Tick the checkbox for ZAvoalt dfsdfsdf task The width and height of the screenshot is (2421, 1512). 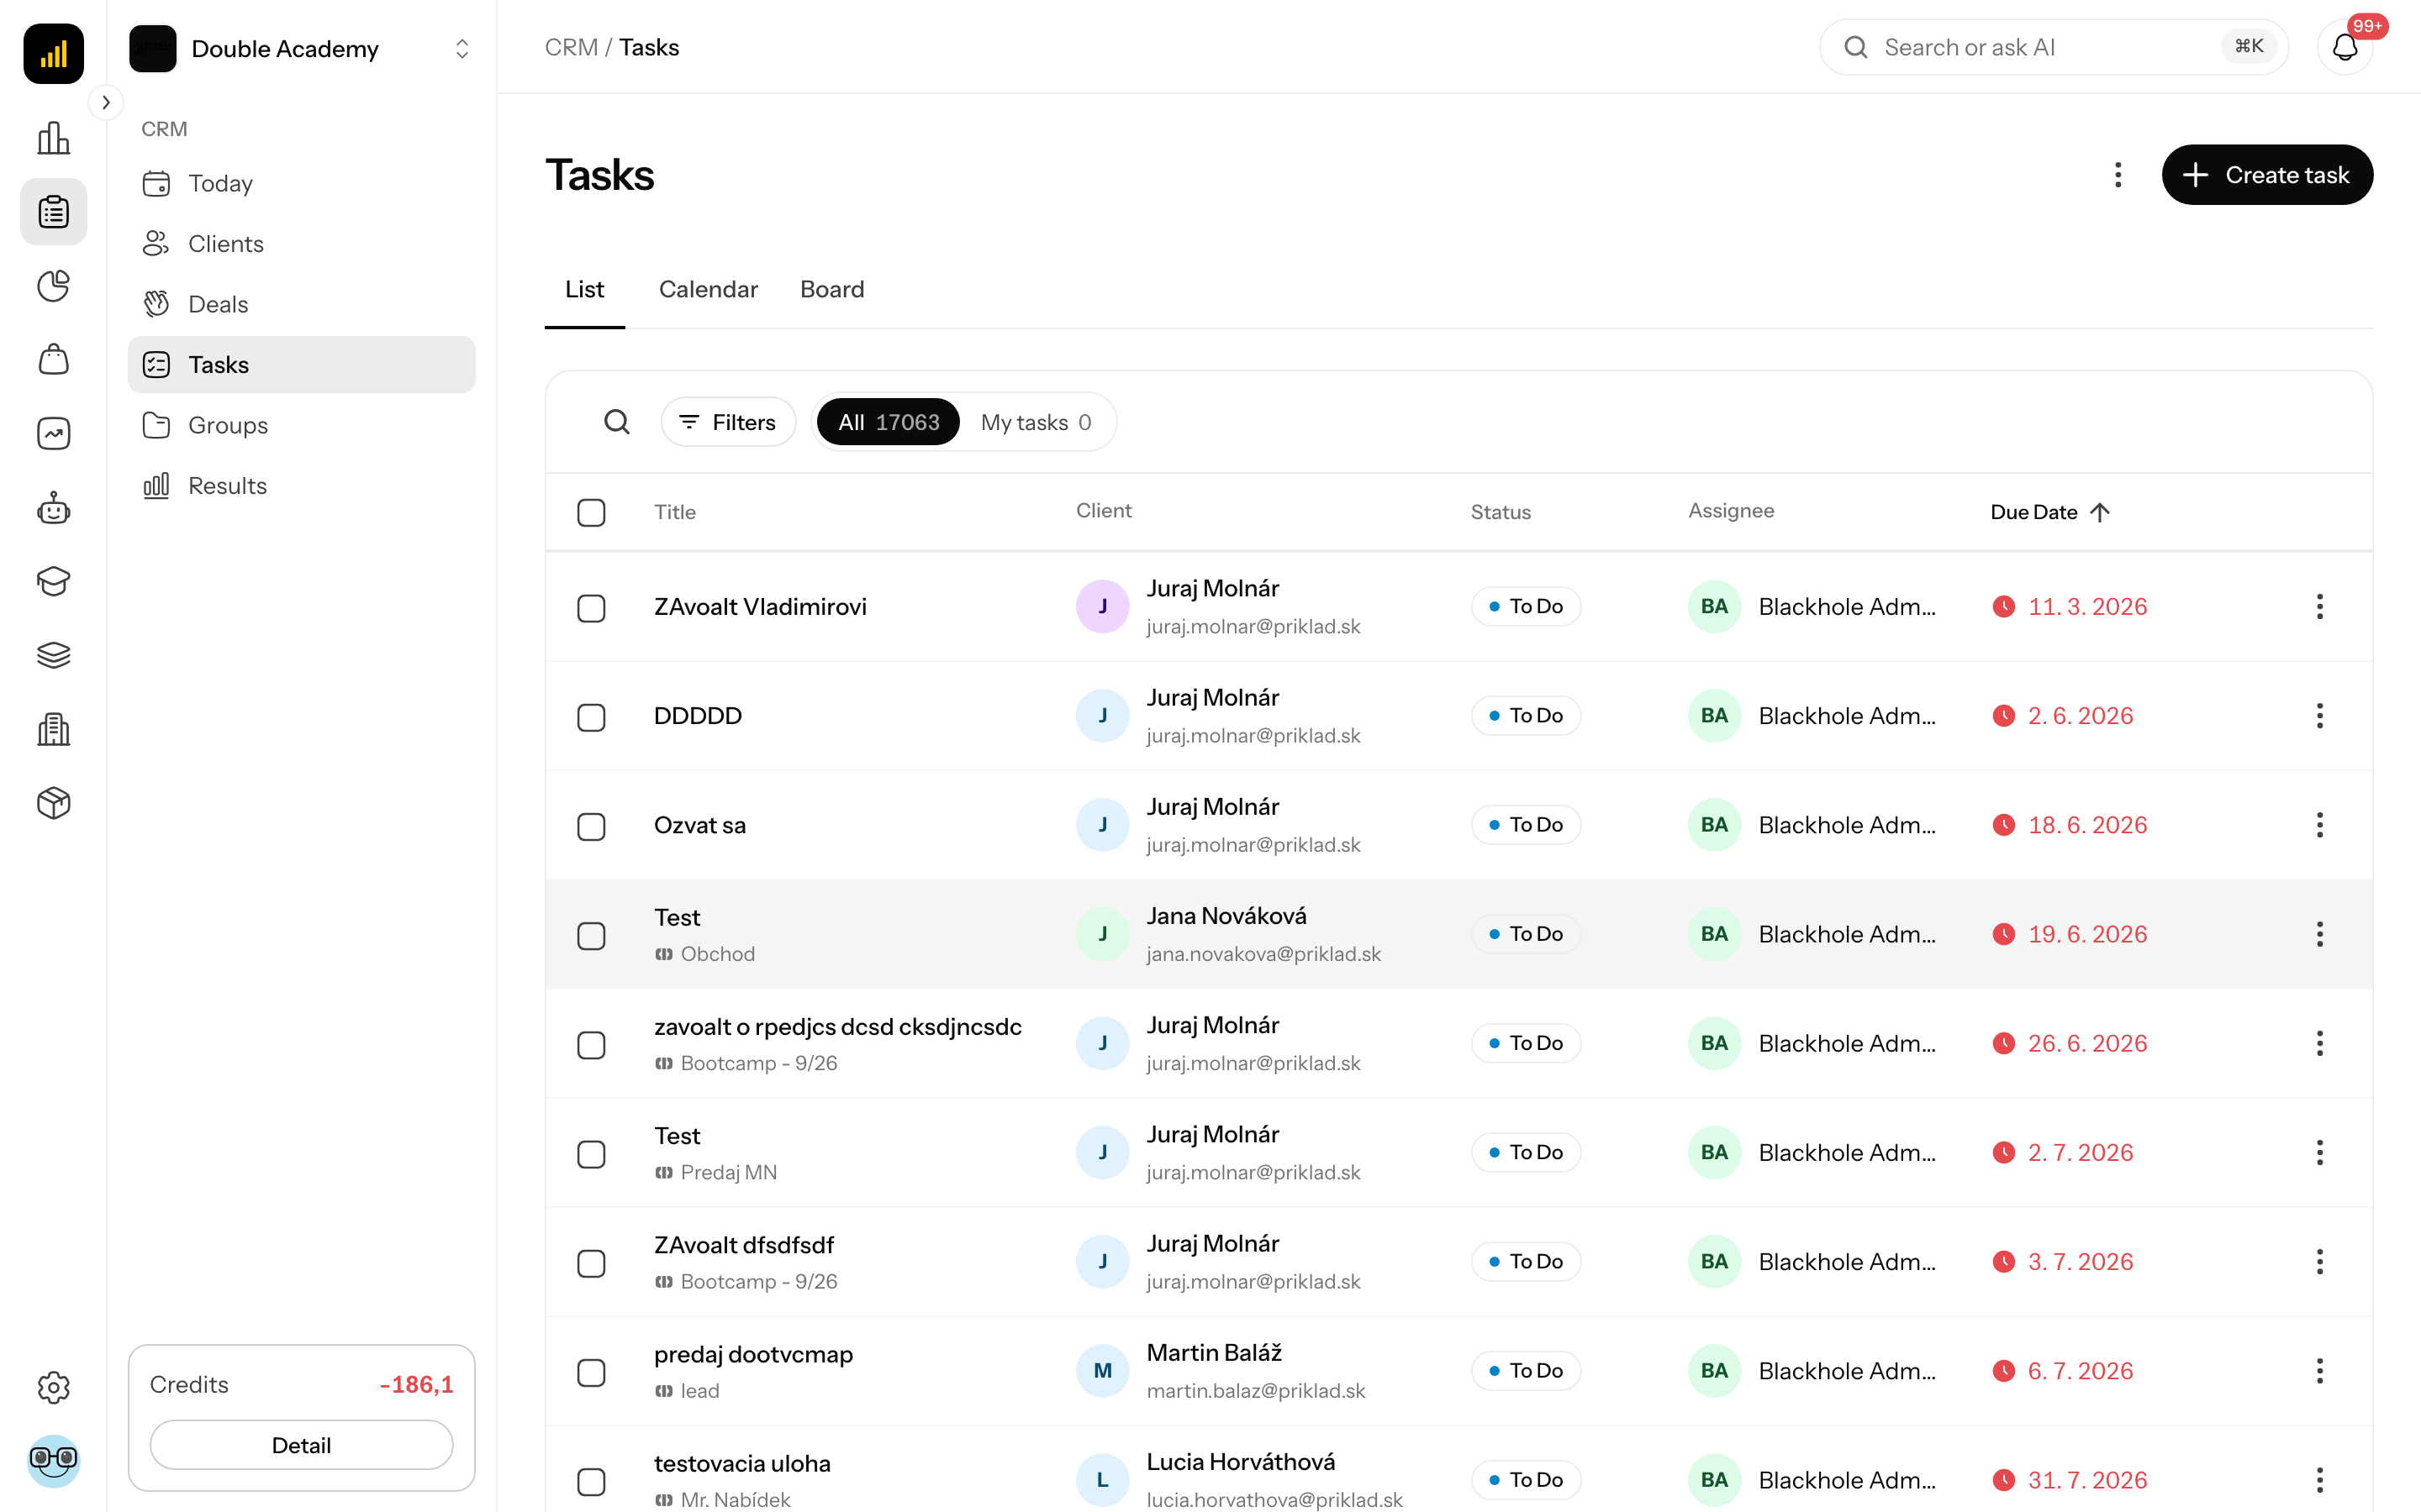pyautogui.click(x=591, y=1263)
